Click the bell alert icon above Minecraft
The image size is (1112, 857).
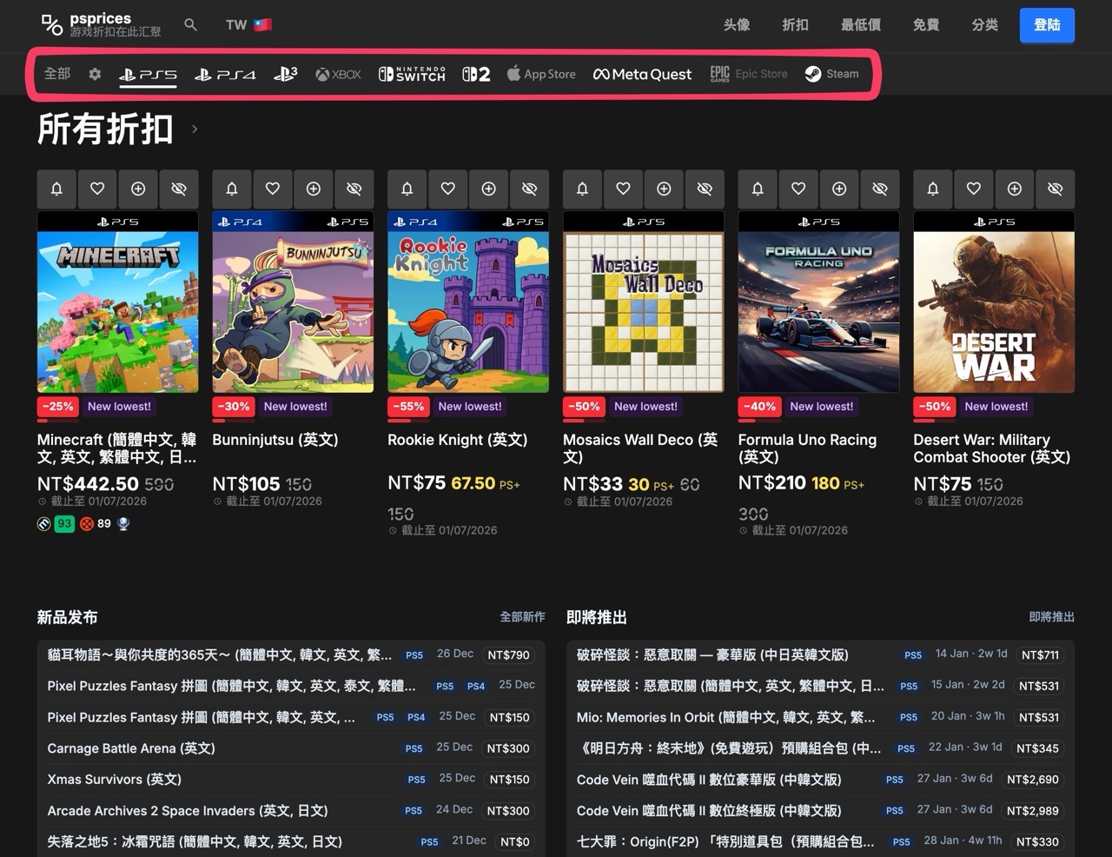(56, 189)
